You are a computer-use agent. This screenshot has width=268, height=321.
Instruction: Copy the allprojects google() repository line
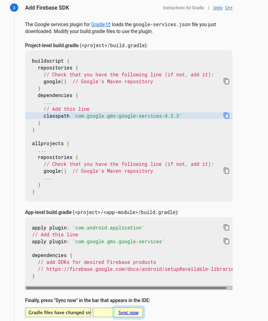pyautogui.click(x=226, y=171)
